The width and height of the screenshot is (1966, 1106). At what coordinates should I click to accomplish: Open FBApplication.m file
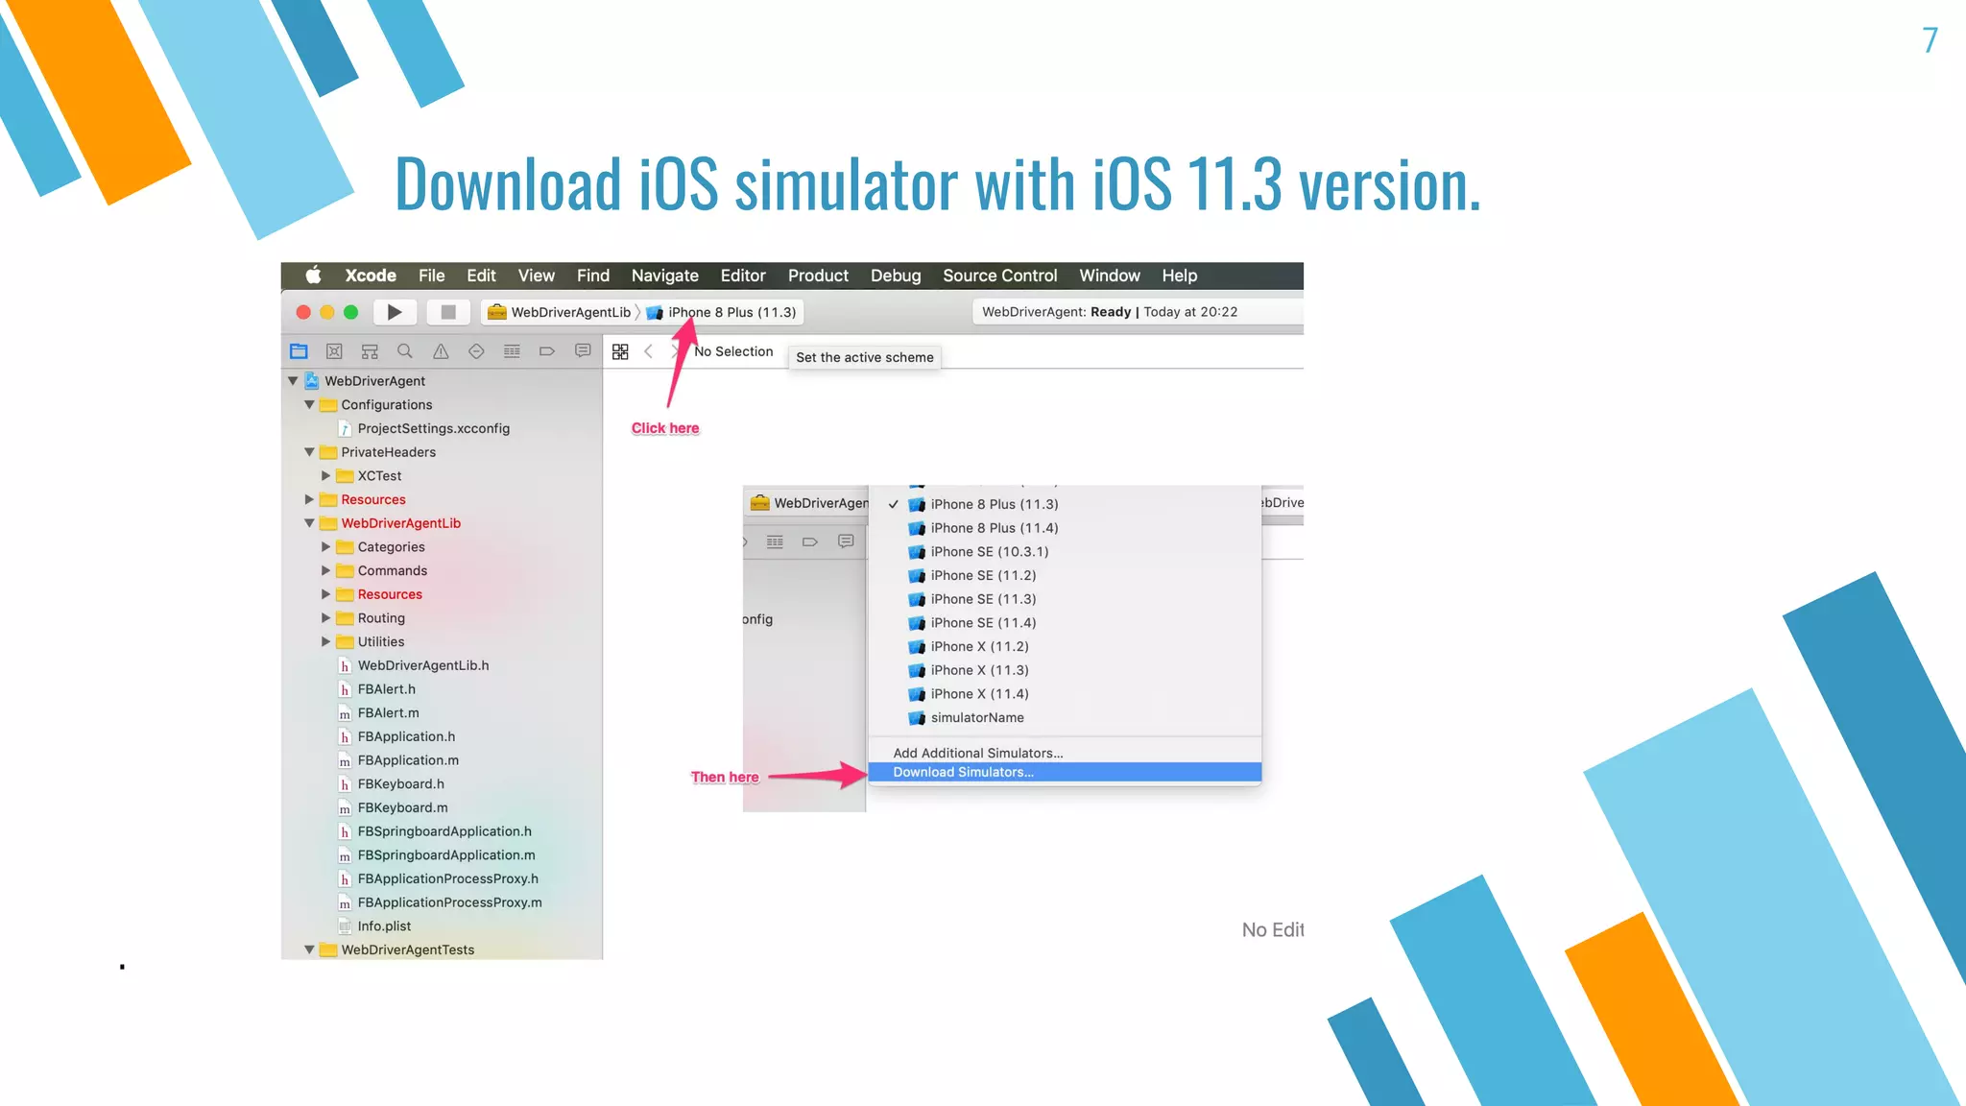398,760
